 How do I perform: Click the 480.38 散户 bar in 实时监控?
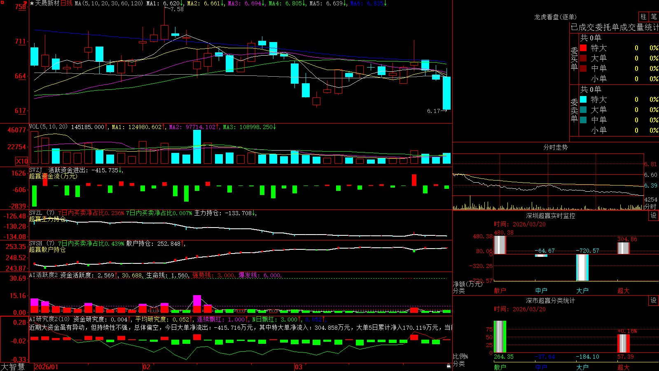(500, 245)
